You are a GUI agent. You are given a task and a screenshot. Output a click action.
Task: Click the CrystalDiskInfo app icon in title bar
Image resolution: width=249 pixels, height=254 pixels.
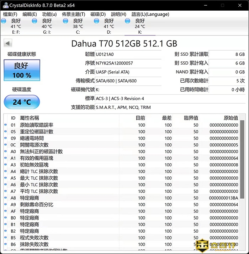(4, 5)
